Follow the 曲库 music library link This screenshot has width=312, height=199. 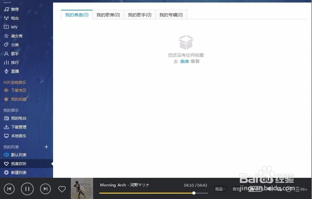tap(185, 62)
